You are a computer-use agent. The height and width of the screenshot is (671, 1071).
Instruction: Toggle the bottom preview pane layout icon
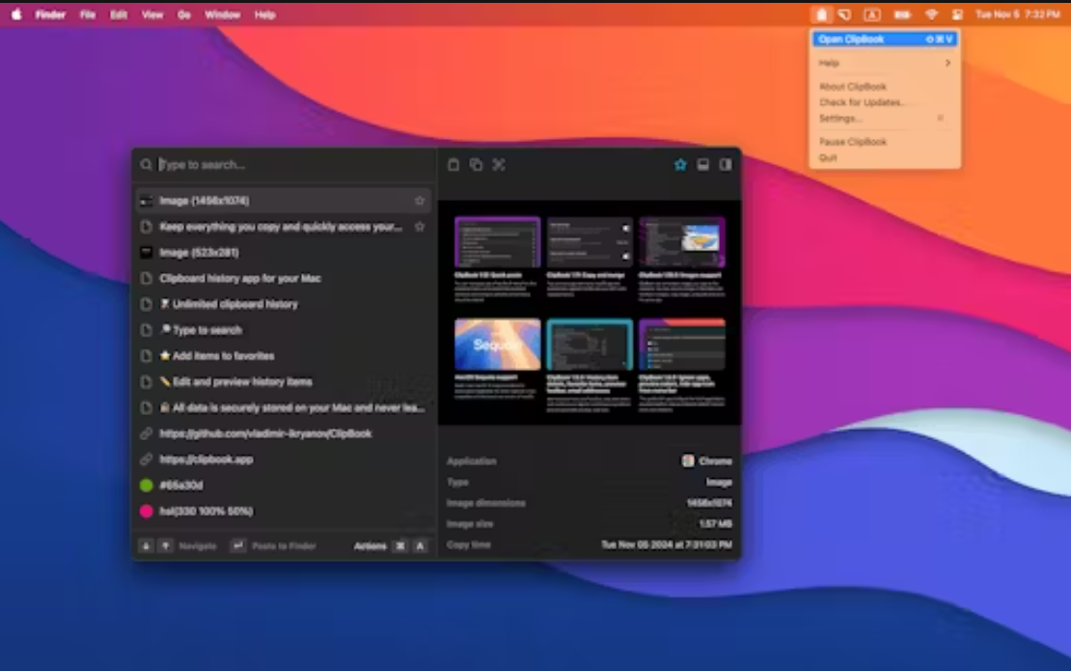tap(702, 165)
